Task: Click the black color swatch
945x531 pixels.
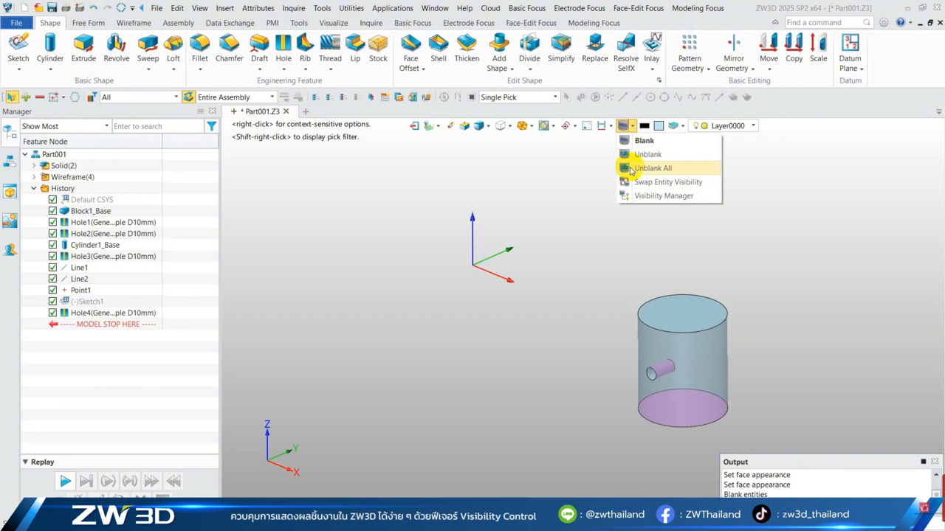Action: coord(645,126)
